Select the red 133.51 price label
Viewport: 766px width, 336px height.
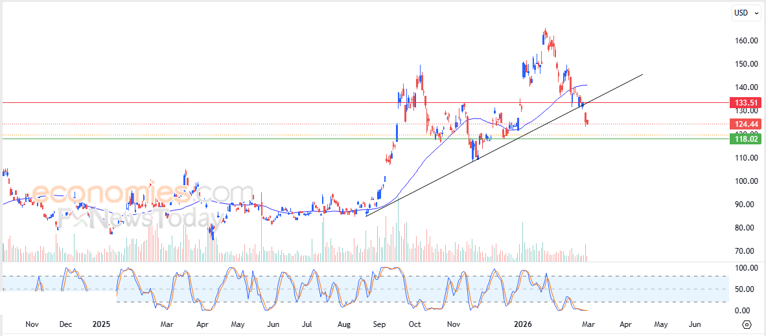(x=745, y=102)
